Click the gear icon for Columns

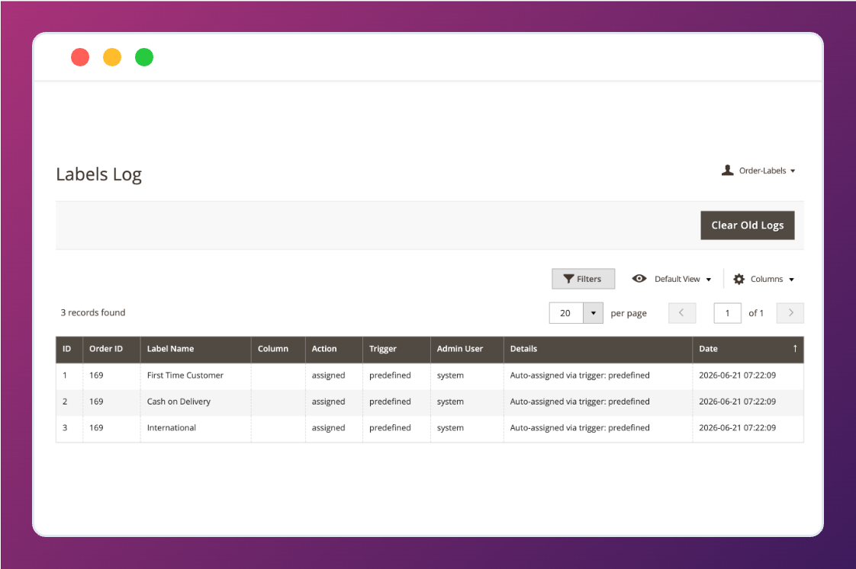[x=739, y=279]
